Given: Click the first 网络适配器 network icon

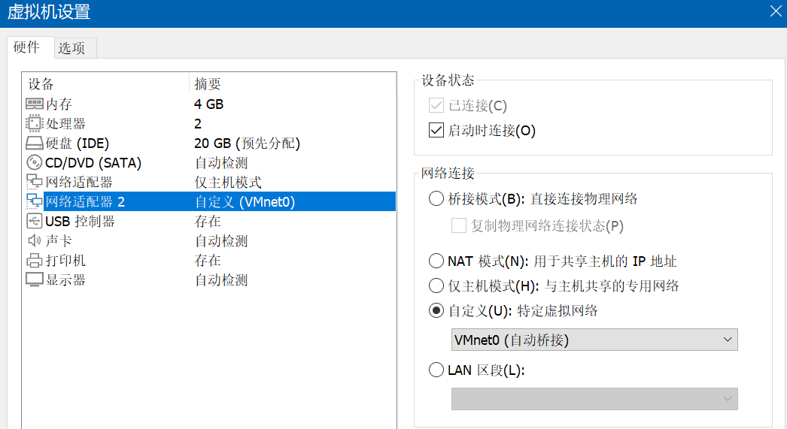Looking at the screenshot, I should tap(35, 183).
